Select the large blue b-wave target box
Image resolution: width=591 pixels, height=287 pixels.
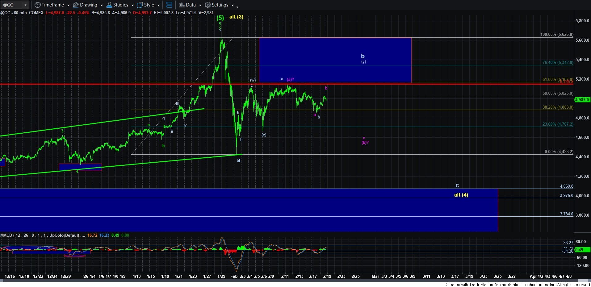[335, 60]
